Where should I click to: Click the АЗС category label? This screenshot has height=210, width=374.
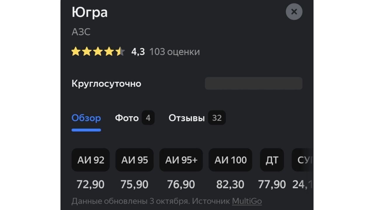[81, 32]
